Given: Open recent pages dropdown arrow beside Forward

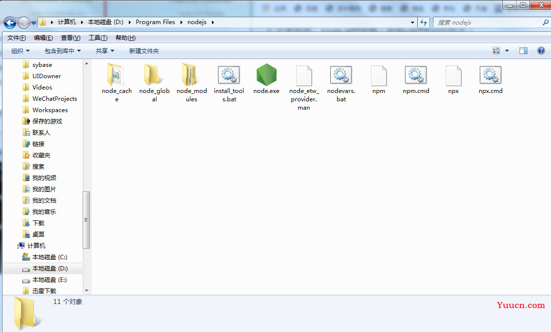Looking at the screenshot, I should [x=34, y=23].
